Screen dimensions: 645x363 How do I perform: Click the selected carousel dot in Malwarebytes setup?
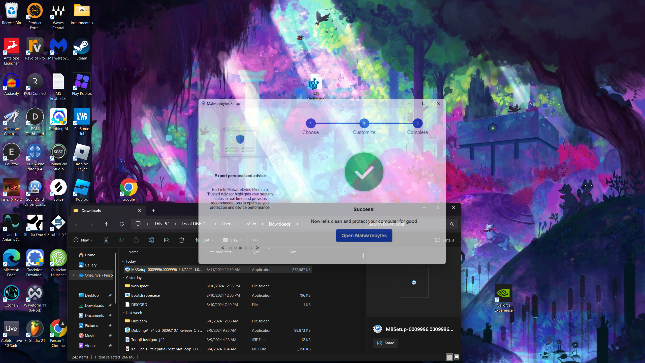tap(240, 248)
